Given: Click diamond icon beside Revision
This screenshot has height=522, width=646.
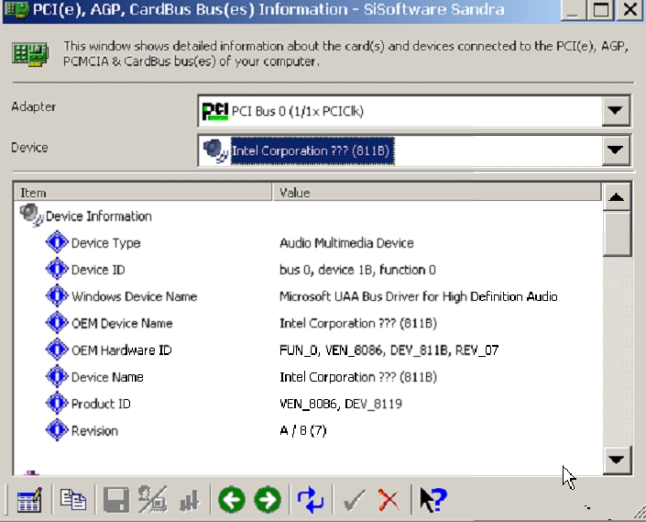Looking at the screenshot, I should point(57,430).
